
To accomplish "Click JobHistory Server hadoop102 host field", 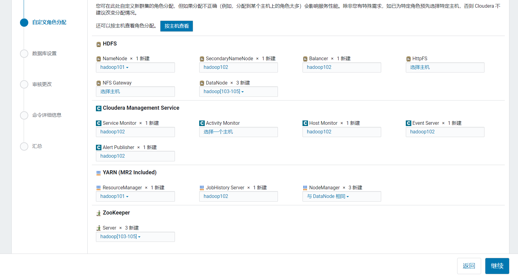I will coord(239,196).
